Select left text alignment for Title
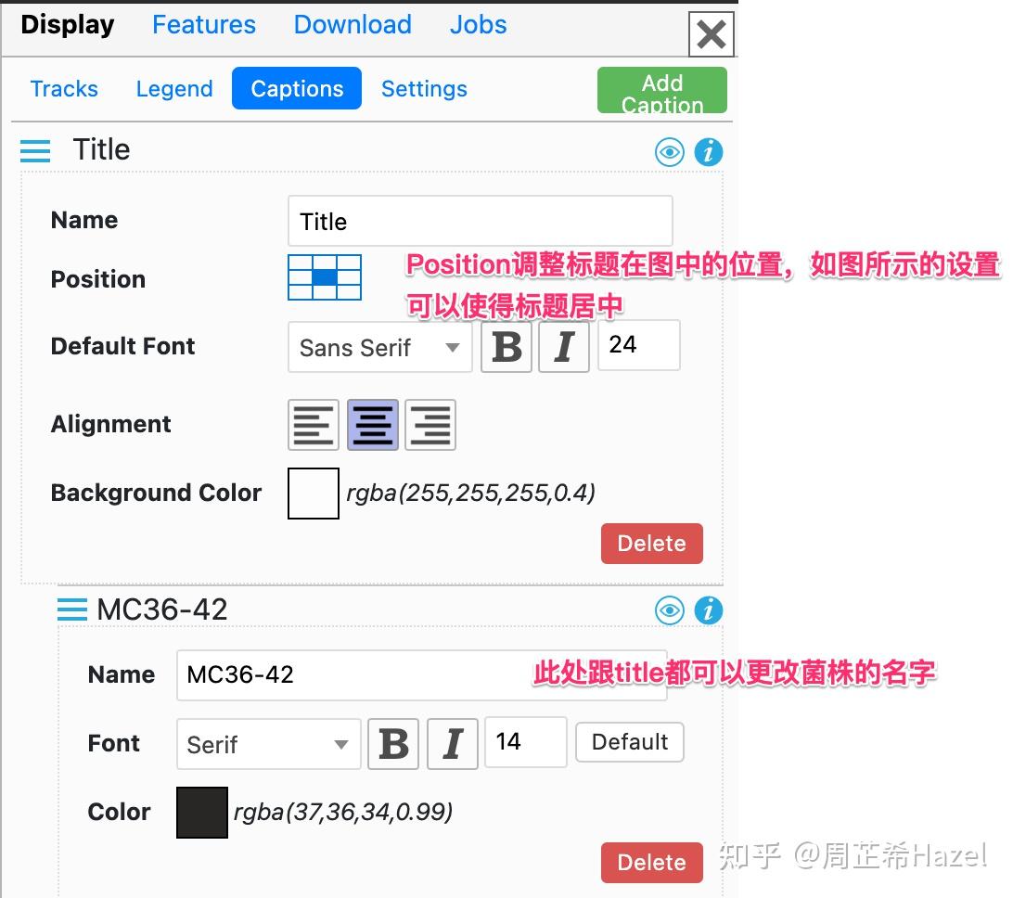This screenshot has width=1013, height=898. pos(313,423)
